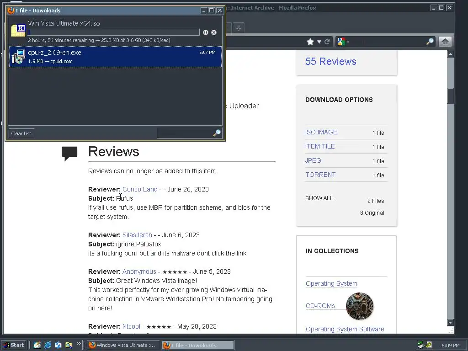Open the JPEG download option
Image resolution: width=468 pixels, height=351 pixels.
coord(313,160)
